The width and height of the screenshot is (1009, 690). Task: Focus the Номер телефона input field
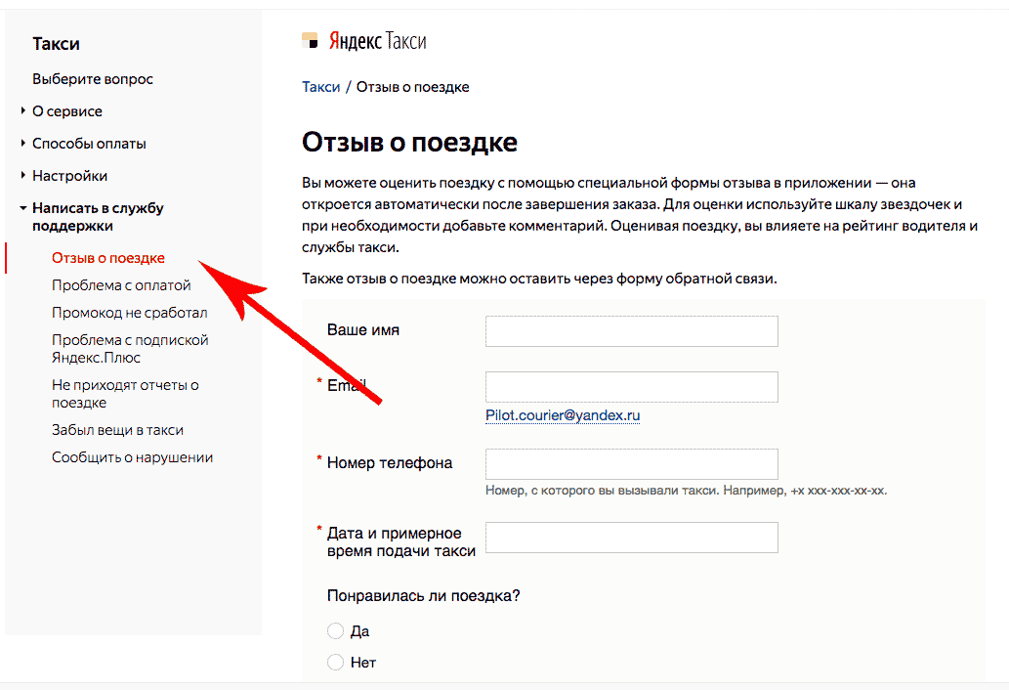[x=631, y=464]
